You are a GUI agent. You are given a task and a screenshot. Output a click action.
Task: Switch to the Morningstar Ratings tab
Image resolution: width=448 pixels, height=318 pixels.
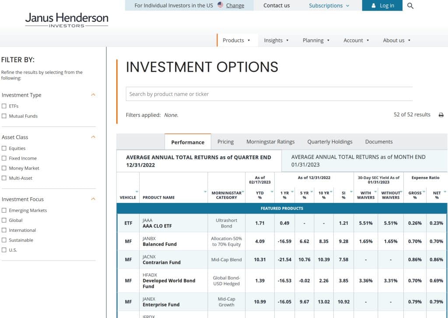[x=270, y=142]
